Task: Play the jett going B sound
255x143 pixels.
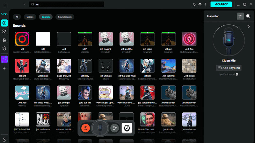Action: pos(64,92)
